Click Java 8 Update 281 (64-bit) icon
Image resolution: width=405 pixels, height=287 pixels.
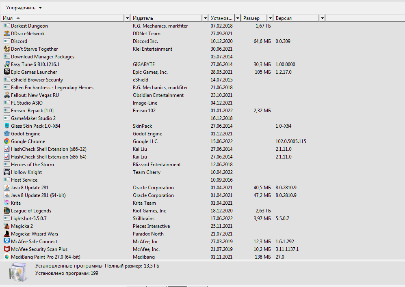click(x=7, y=195)
